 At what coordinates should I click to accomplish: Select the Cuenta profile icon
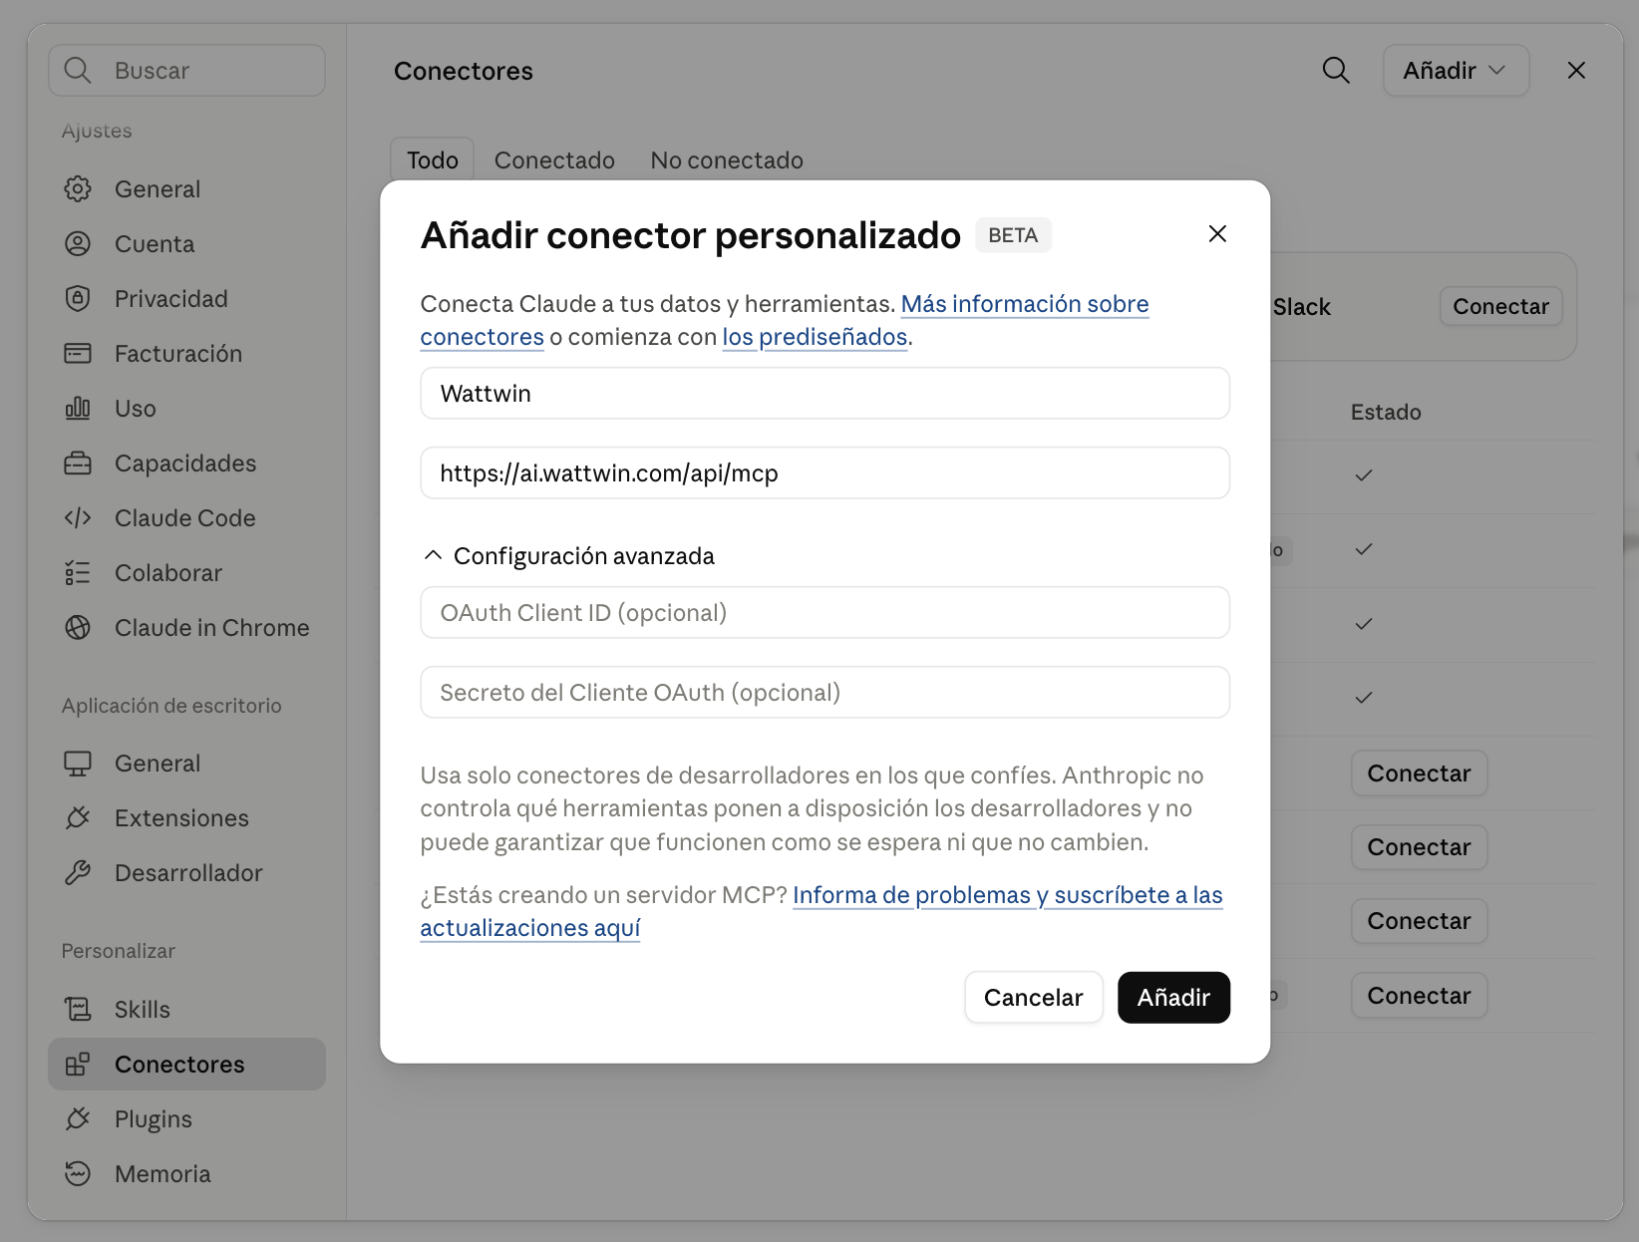tap(78, 244)
